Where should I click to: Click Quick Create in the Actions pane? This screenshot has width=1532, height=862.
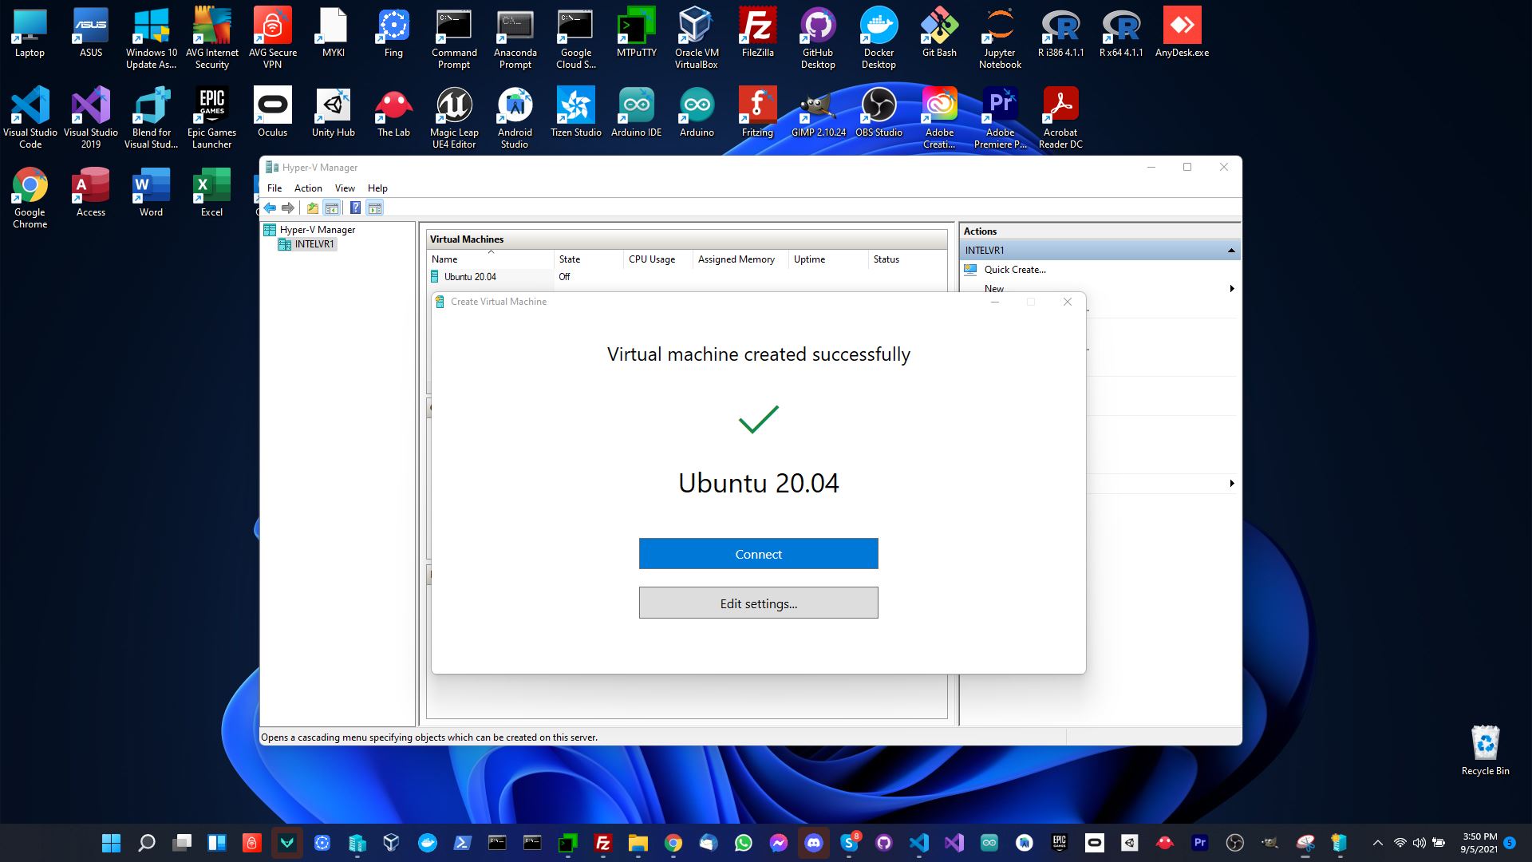tap(1015, 270)
